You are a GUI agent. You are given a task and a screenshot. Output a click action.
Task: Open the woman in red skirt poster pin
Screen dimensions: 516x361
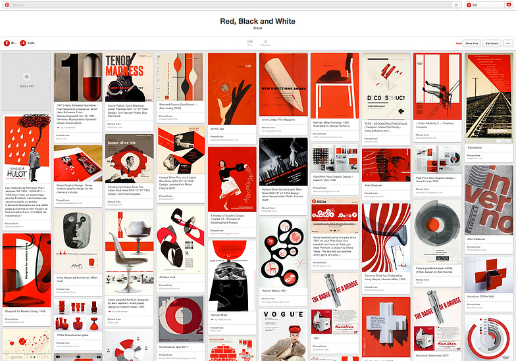(232, 179)
